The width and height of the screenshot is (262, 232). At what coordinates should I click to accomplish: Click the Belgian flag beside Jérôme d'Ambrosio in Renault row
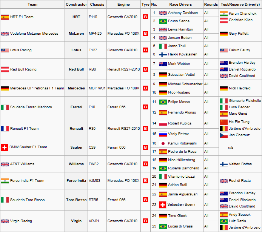coord(224,129)
